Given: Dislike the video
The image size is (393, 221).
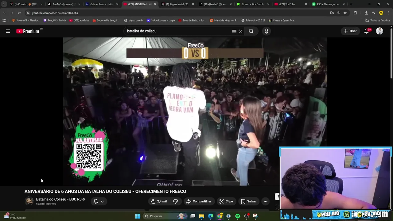Looking at the screenshot, I should (176, 201).
